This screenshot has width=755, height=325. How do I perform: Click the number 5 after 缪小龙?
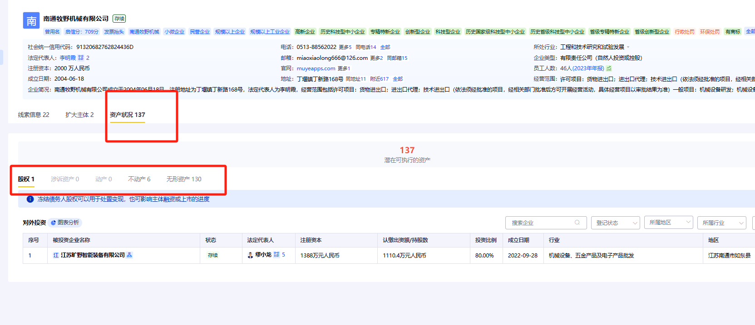coord(283,255)
